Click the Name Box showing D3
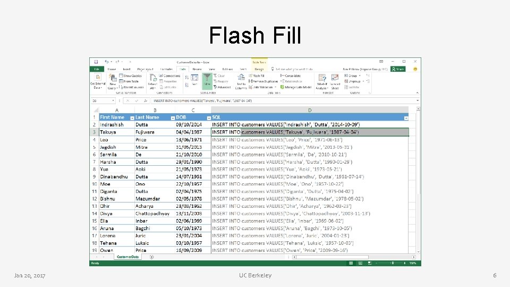 click(x=103, y=101)
